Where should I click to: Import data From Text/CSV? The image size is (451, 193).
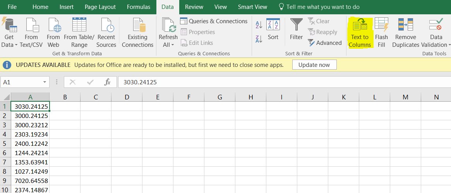click(x=31, y=32)
